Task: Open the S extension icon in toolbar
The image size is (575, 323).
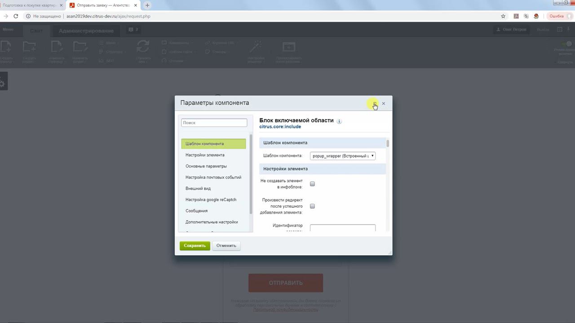Action: pyautogui.click(x=526, y=16)
